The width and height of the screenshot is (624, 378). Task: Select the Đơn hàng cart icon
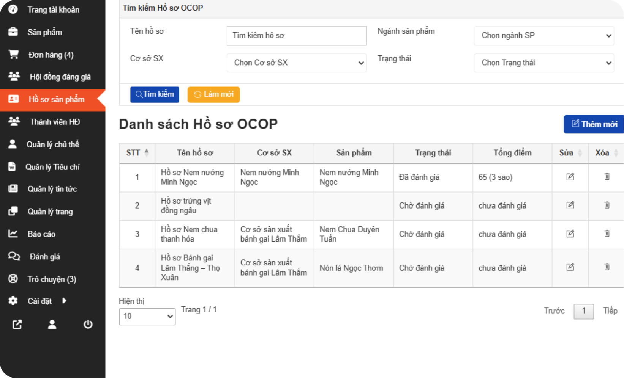click(x=13, y=54)
